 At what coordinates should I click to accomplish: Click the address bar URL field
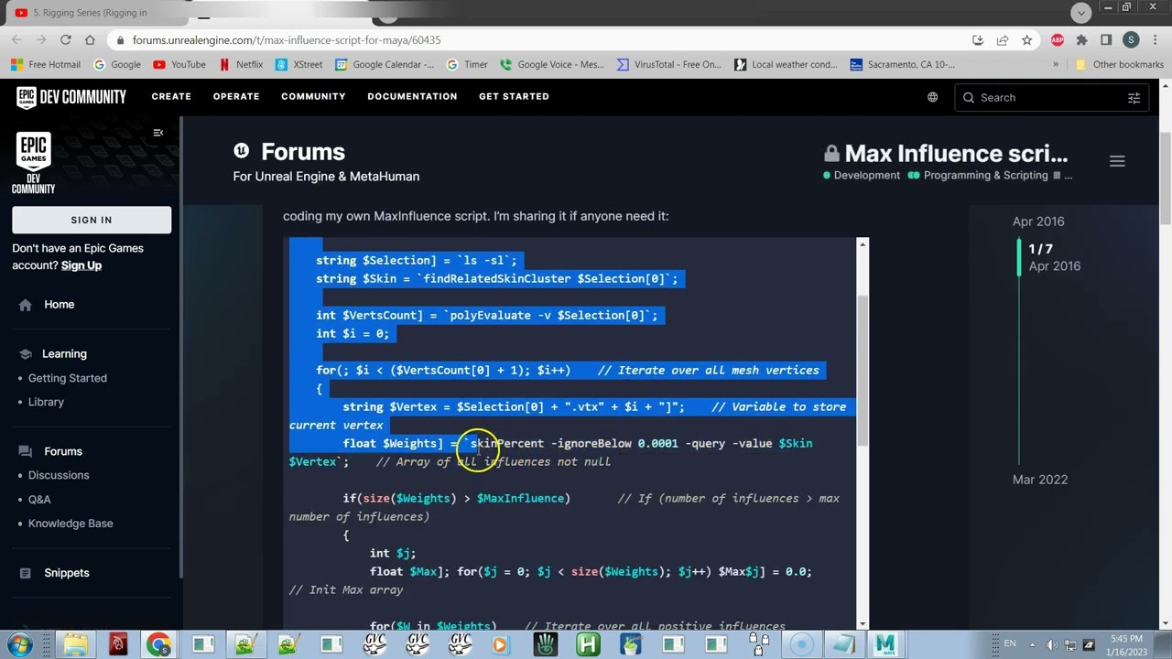click(540, 40)
